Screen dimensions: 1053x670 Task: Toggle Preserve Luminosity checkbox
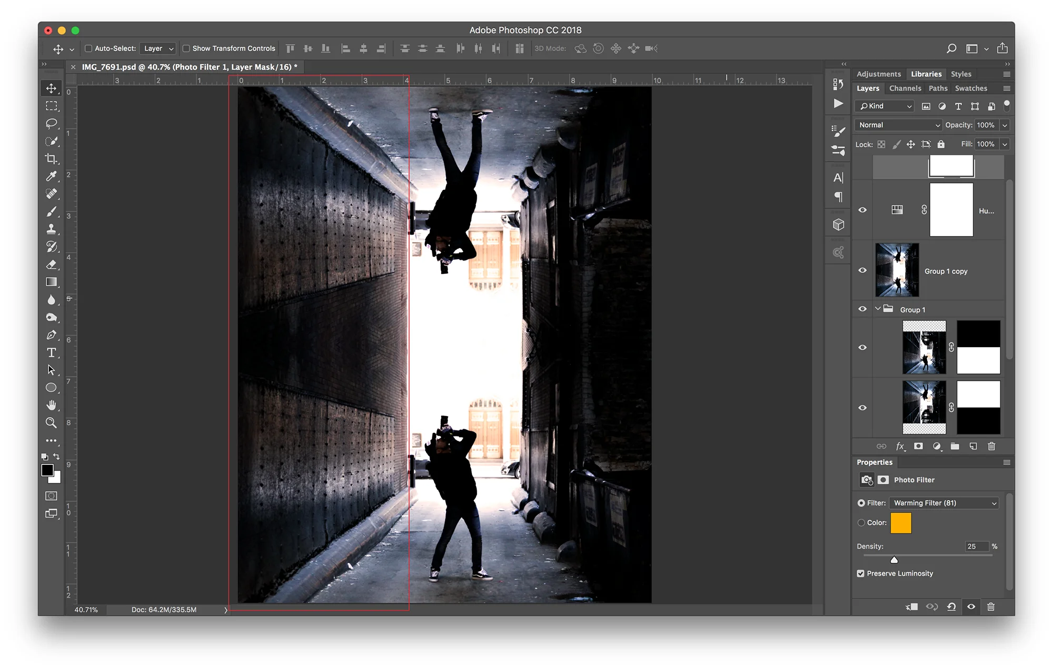tap(860, 573)
